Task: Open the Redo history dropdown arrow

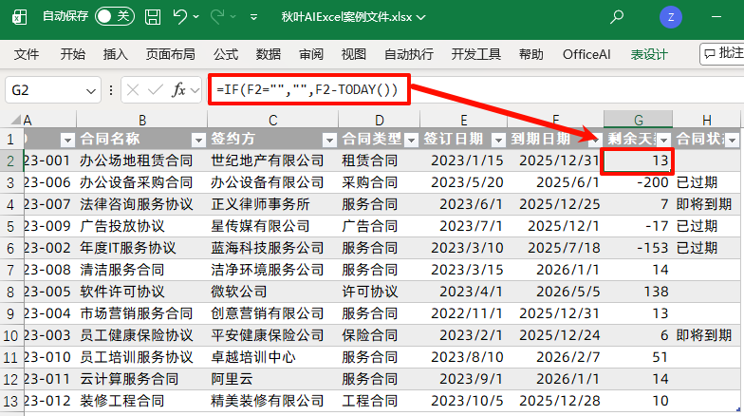Action: [x=233, y=17]
